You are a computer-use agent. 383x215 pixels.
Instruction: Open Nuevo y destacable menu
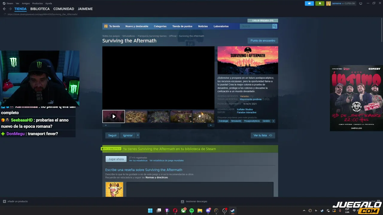click(x=137, y=26)
